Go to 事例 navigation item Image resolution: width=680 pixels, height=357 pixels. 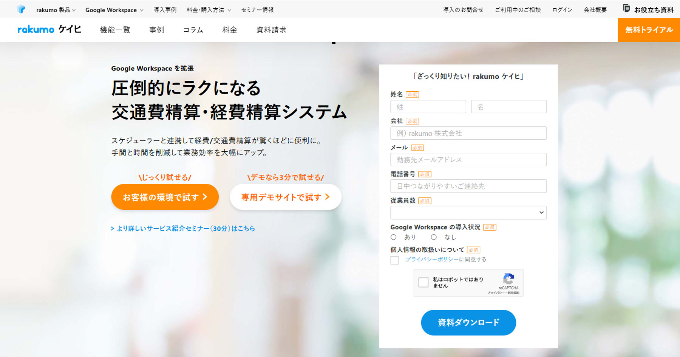pyautogui.click(x=157, y=30)
